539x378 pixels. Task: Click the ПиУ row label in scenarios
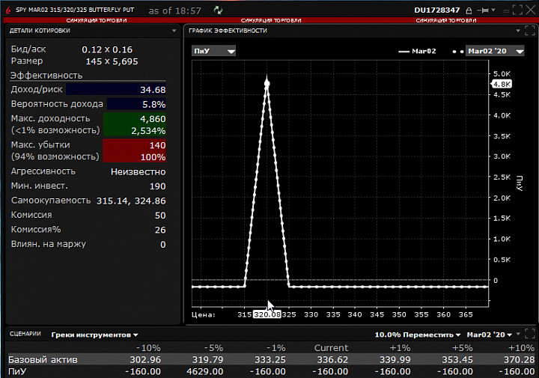[17, 371]
